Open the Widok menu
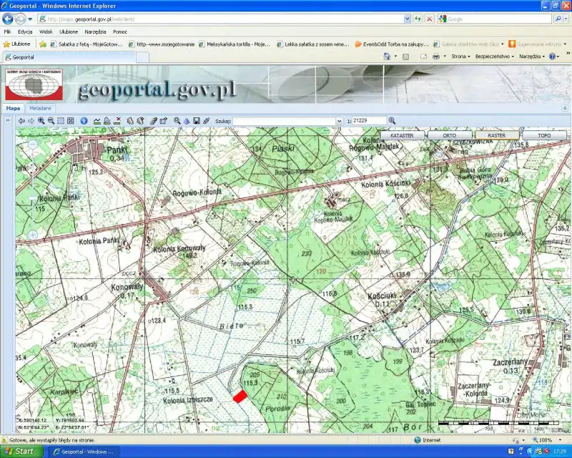The height and width of the screenshot is (458, 572). [x=46, y=31]
